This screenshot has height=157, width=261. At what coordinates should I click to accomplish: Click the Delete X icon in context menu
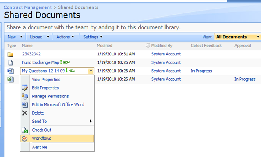coord(24,113)
